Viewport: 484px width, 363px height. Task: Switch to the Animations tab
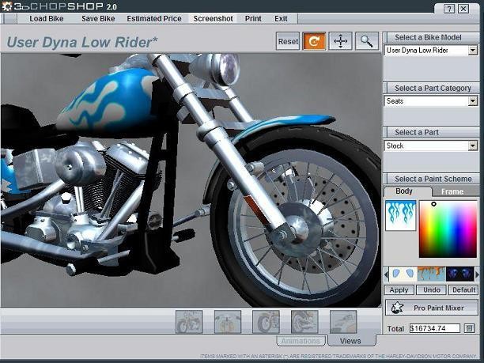[301, 341]
